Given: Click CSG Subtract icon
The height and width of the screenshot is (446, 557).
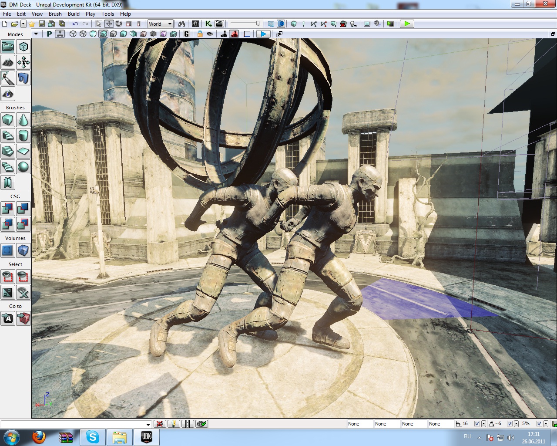Looking at the screenshot, I should click(x=23, y=209).
